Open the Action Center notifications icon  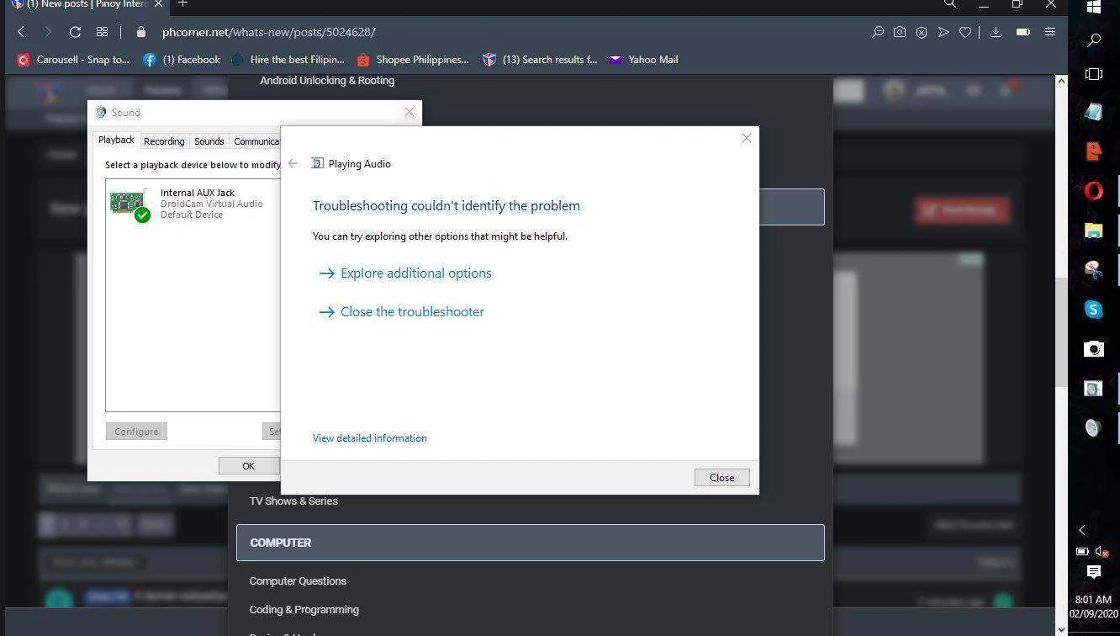click(x=1094, y=572)
